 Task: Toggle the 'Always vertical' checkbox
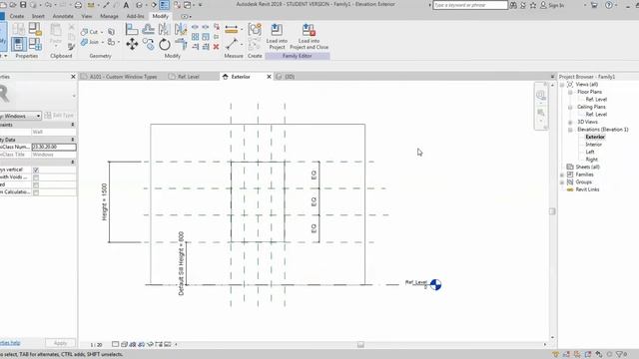click(x=36, y=170)
